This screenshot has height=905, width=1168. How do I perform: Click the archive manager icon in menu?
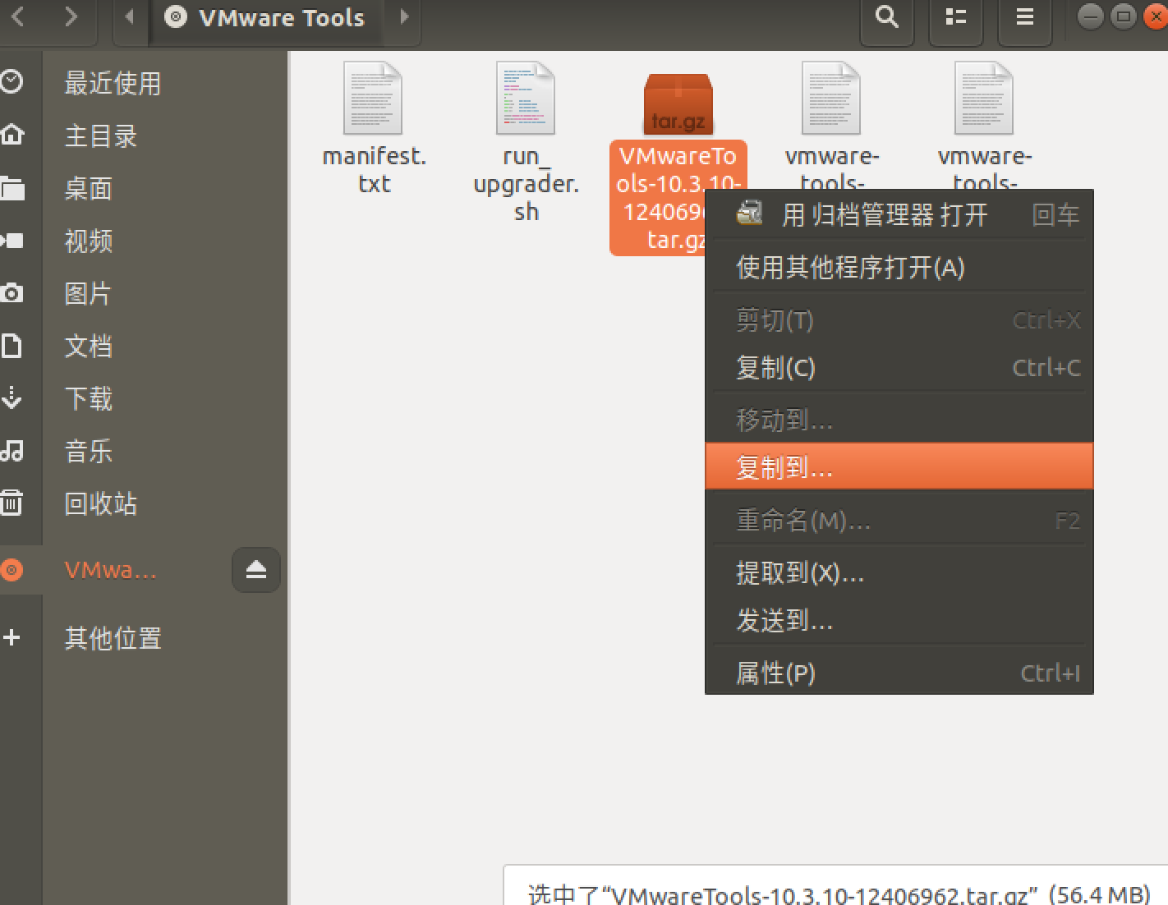coord(750,214)
